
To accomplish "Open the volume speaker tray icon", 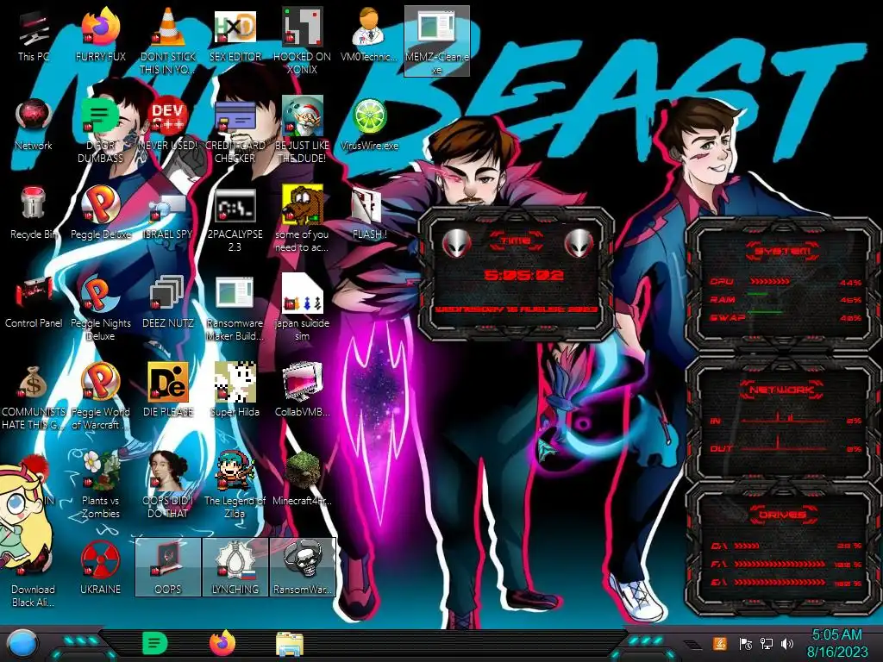I will [787, 643].
